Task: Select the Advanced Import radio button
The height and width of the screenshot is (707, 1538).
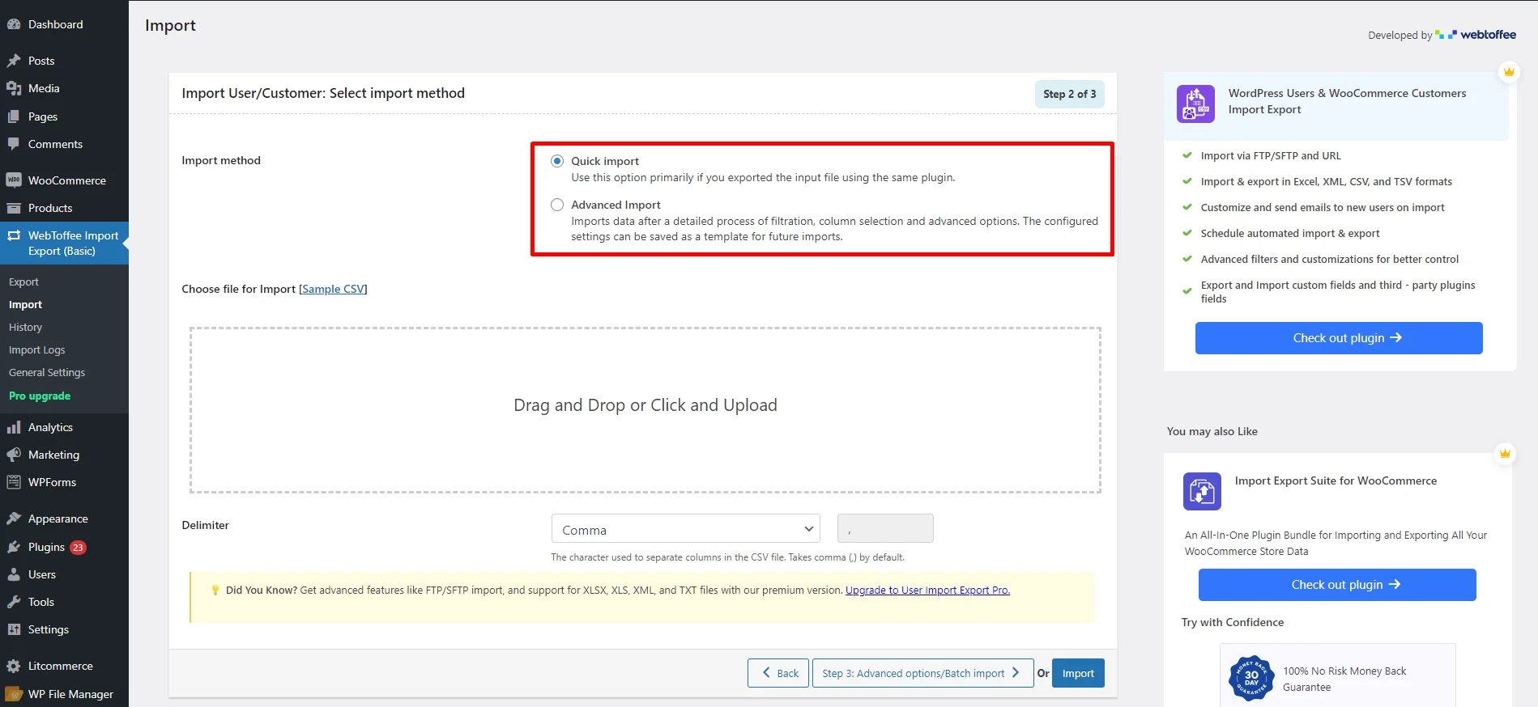Action: pyautogui.click(x=557, y=205)
